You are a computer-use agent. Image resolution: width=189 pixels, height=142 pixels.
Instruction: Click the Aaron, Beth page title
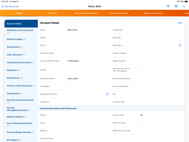94,6
